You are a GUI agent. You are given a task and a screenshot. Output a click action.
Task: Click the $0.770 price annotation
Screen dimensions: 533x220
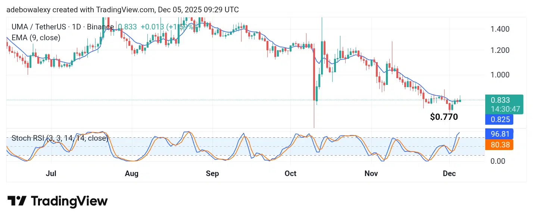click(444, 117)
